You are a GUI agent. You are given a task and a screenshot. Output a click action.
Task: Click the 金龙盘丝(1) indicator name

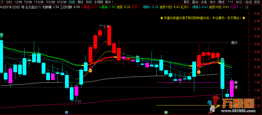33,7
